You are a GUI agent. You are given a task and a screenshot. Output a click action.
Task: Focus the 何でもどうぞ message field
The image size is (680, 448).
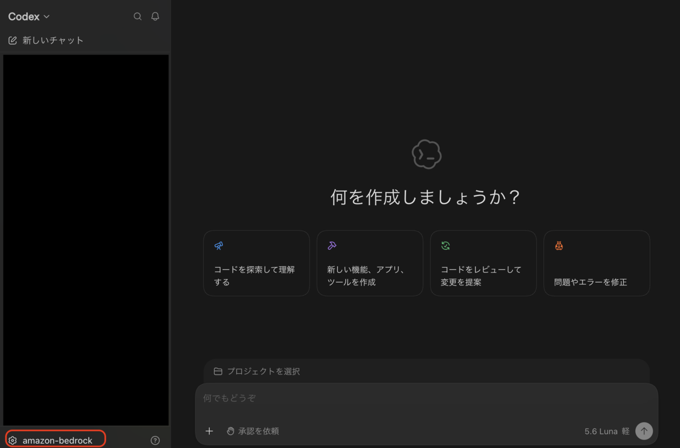426,398
